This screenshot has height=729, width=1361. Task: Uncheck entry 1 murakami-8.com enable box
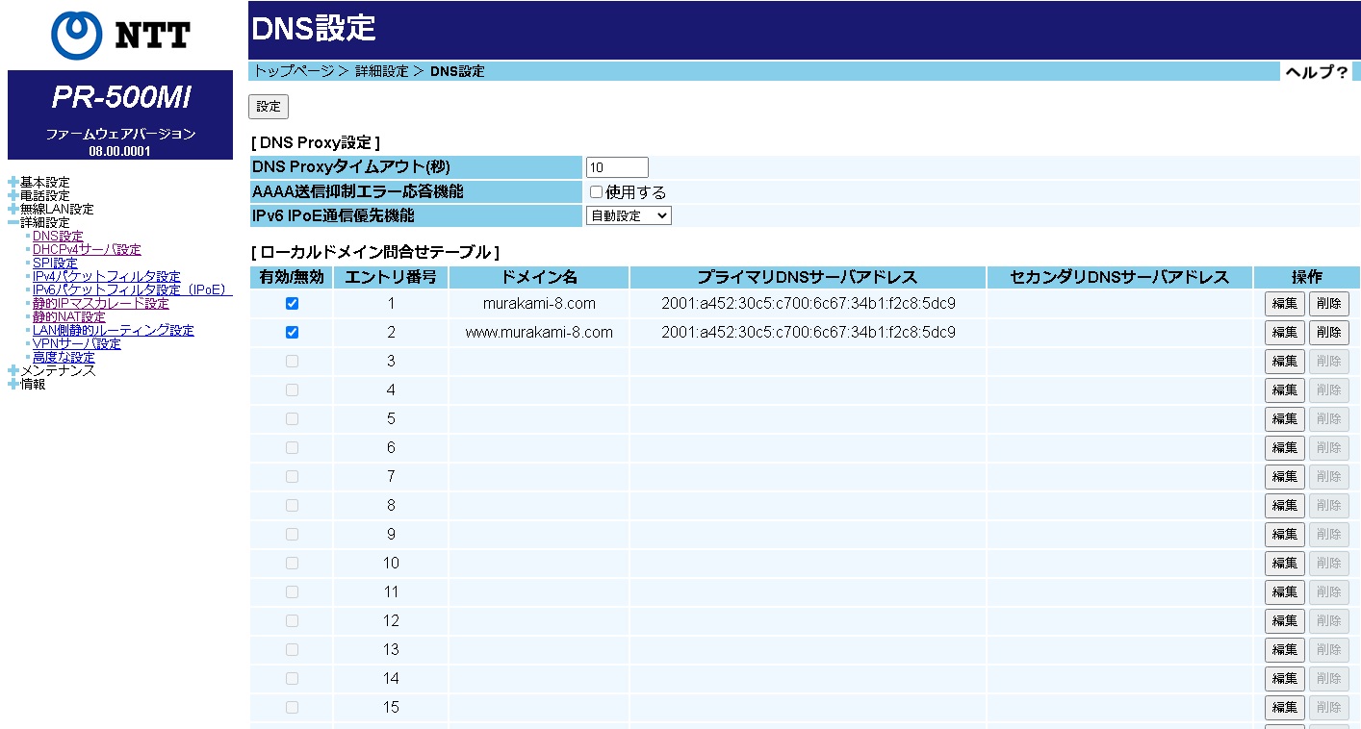(292, 304)
